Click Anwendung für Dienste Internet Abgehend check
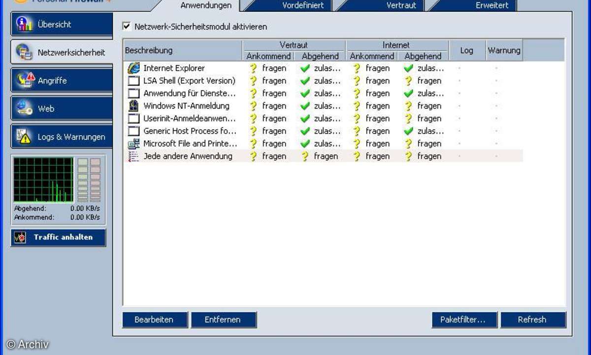This screenshot has height=355, width=591. 408,93
